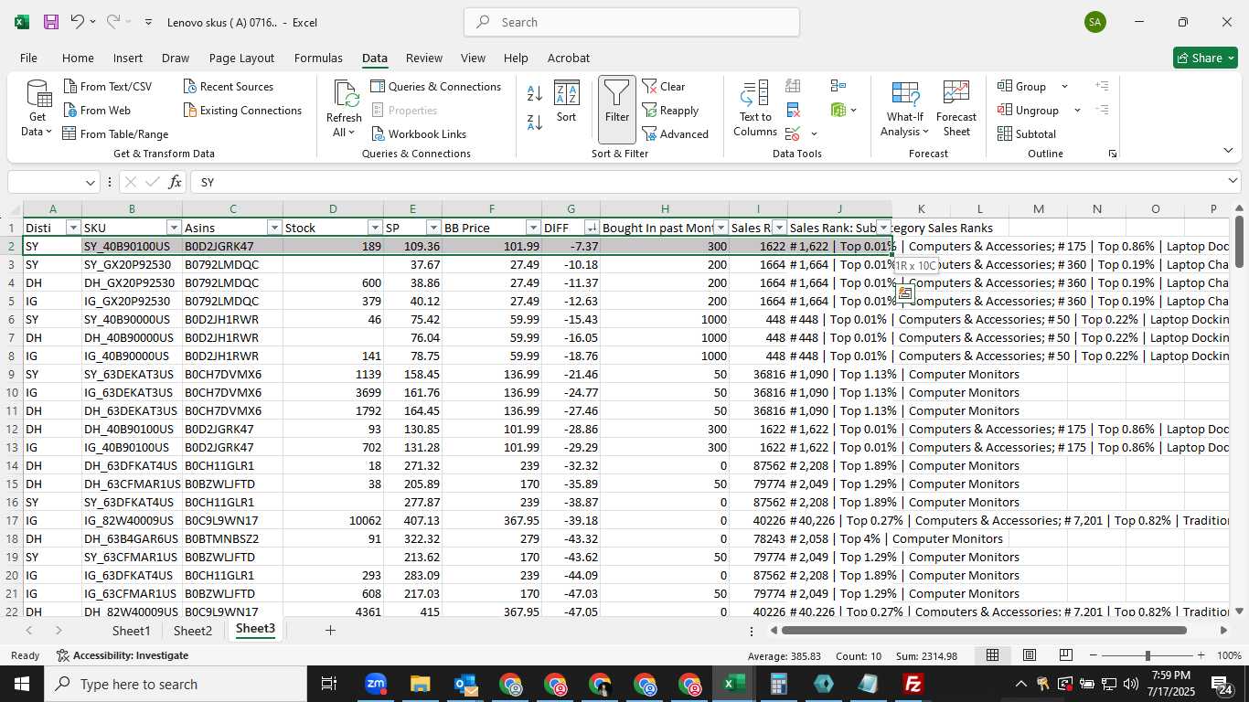Image resolution: width=1249 pixels, height=702 pixels.
Task: Open Asins column filter dropdown
Action: 274,228
